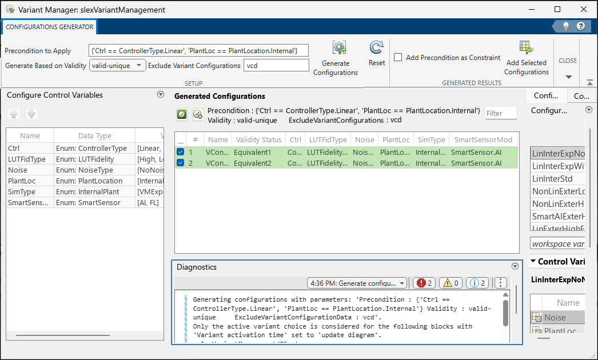Open the diagnostics session dropdown 4:36 PM
Screen dimensions: 598x360
(x=357, y=283)
